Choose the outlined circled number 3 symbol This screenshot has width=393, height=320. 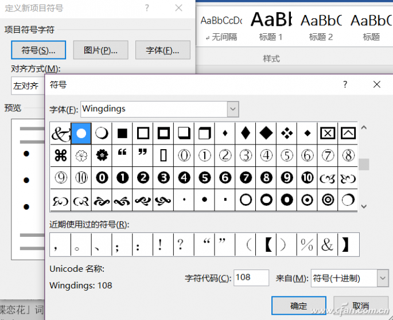tap(246, 155)
